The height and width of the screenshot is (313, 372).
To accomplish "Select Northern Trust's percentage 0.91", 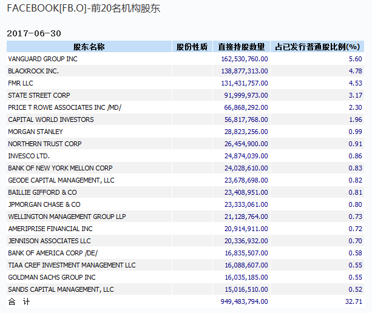I will click(355, 144).
